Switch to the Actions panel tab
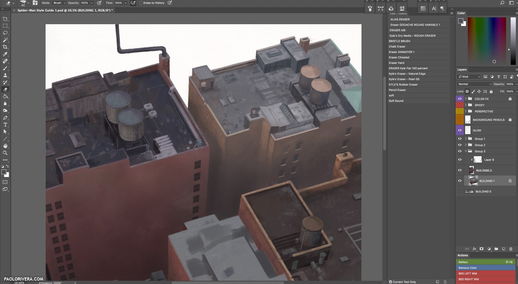The height and width of the screenshot is (284, 518). pos(463,255)
